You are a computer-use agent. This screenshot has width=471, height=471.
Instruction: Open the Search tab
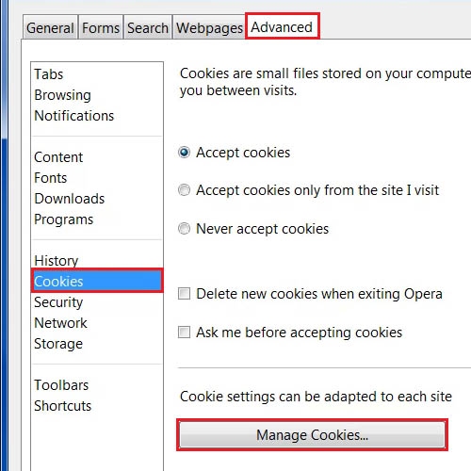(148, 27)
